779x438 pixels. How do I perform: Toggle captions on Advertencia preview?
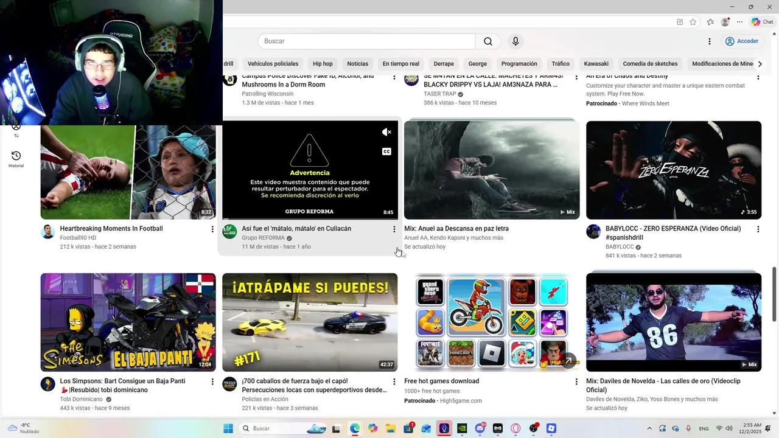coord(386,151)
